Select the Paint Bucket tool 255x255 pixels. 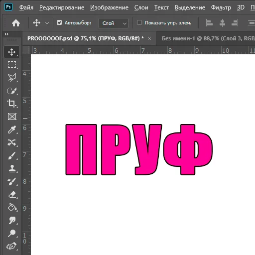12,208
